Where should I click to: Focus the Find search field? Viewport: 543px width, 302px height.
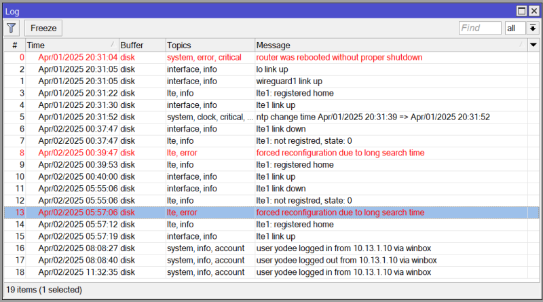tap(480, 28)
